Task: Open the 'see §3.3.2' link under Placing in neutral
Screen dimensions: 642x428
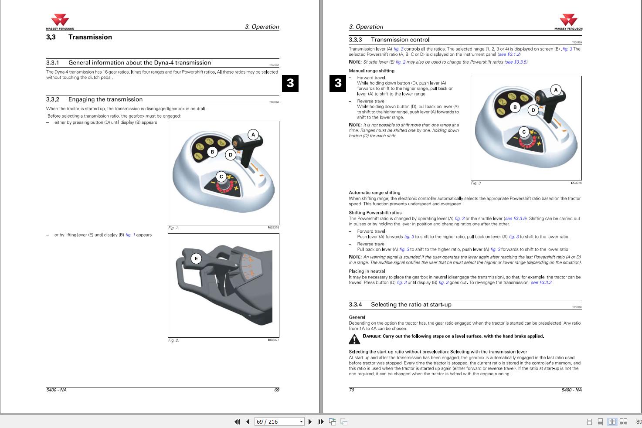Action: [541, 282]
